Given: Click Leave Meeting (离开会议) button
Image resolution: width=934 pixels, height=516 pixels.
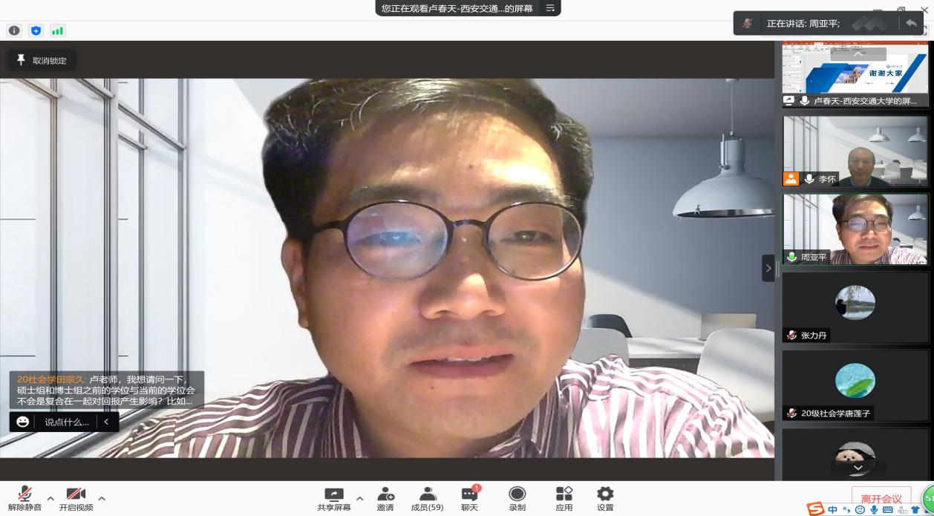Looking at the screenshot, I should pyautogui.click(x=881, y=499).
